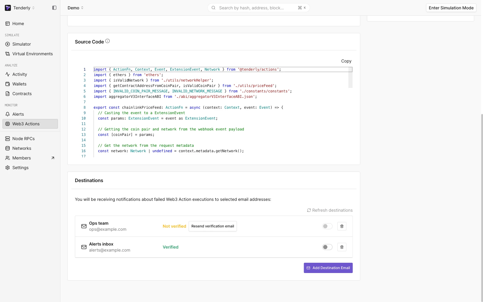Click code line 8 chainlinkPriceFeed export
Viewport: 483px width, 302px height.
click(188, 108)
